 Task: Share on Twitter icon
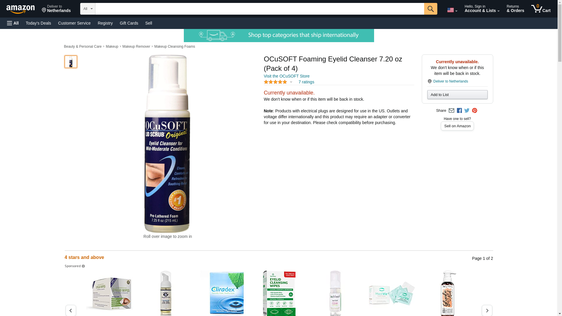coord(467,111)
